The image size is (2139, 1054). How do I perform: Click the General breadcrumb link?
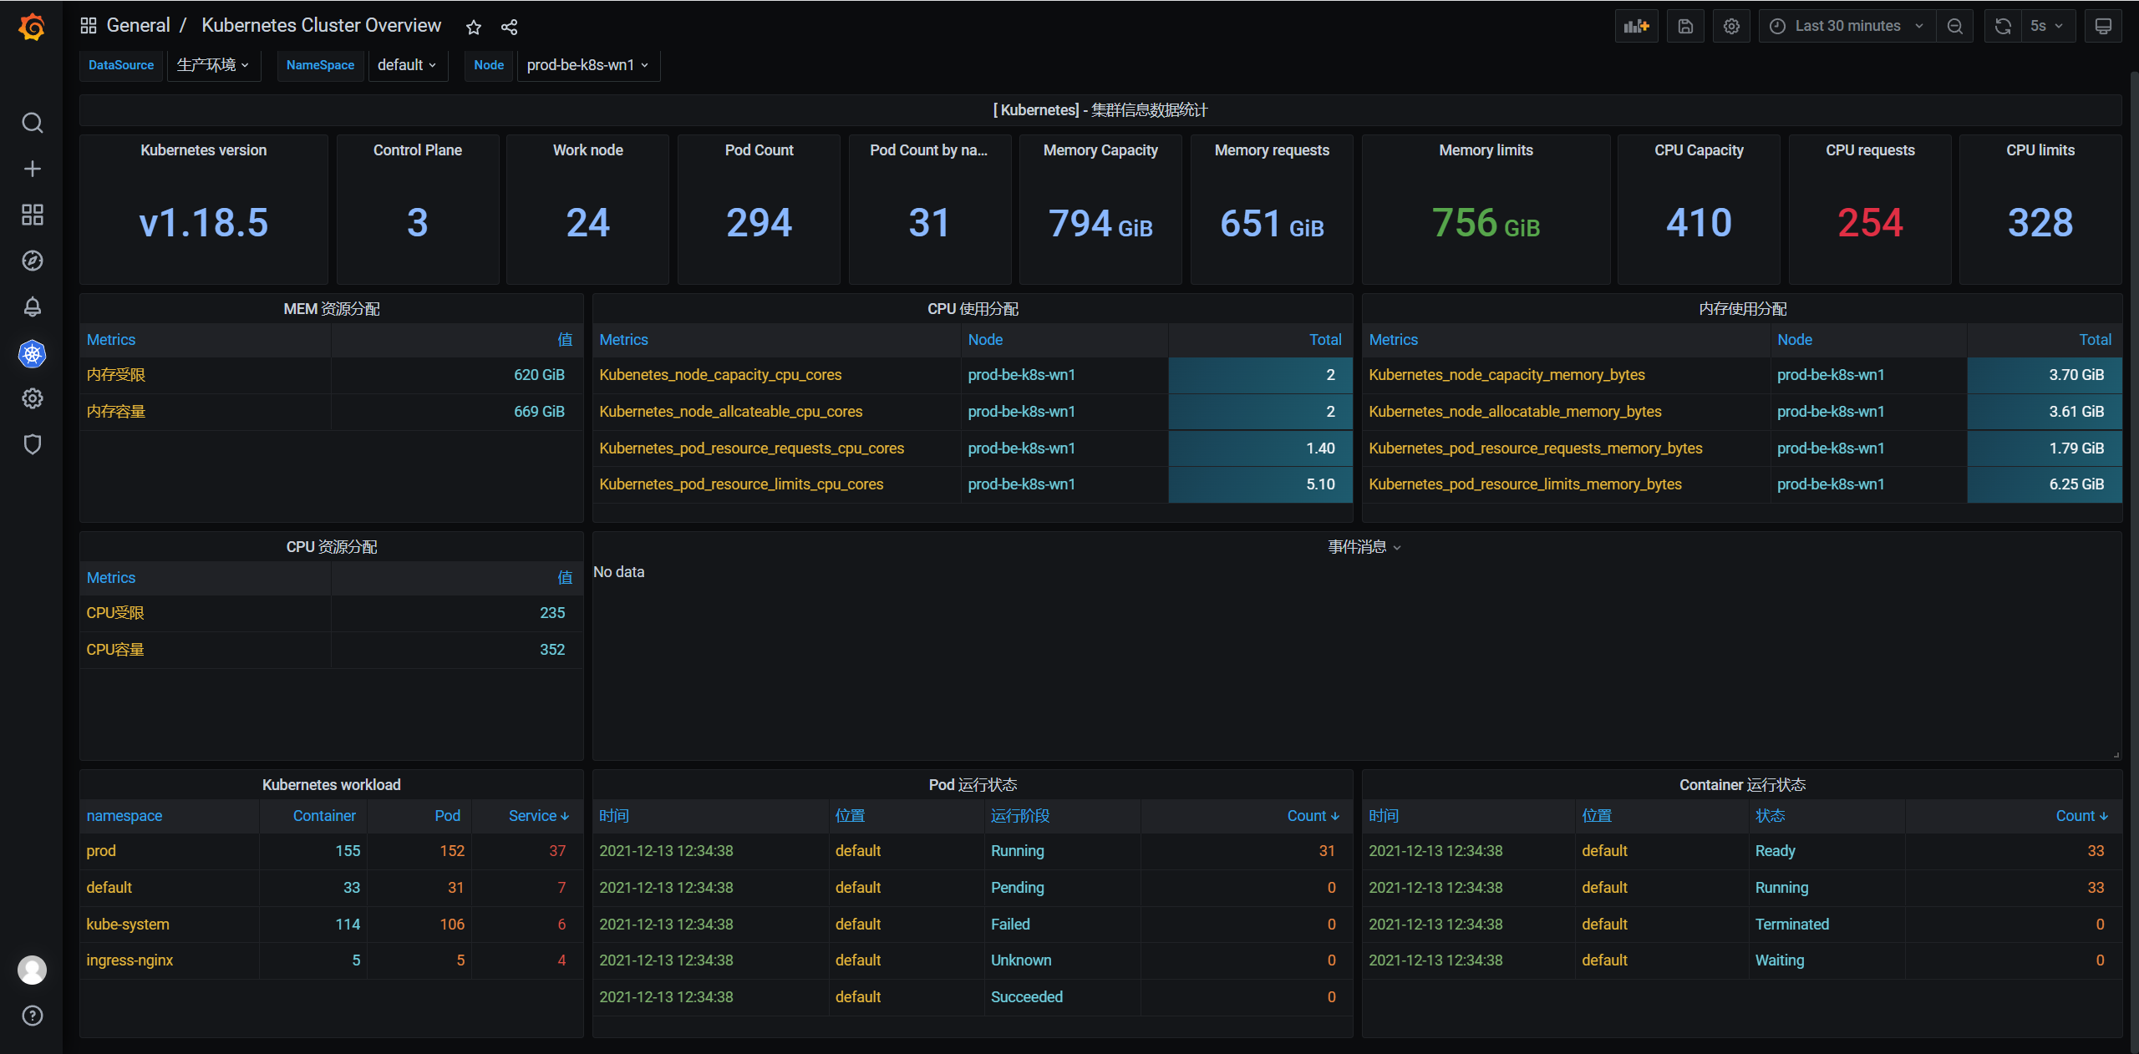click(138, 25)
